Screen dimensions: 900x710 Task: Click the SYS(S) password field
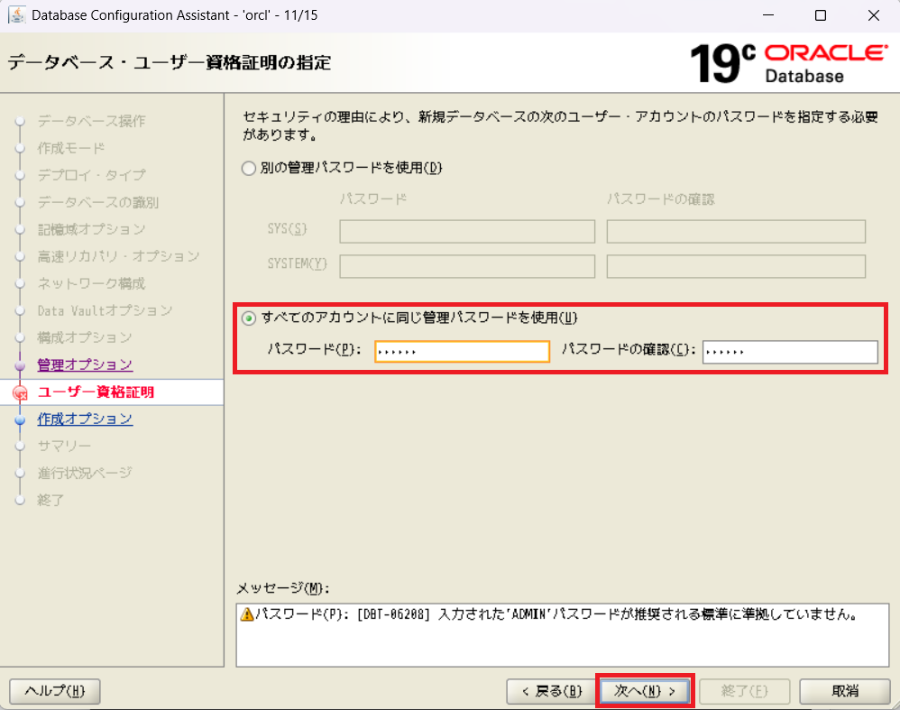tap(467, 232)
